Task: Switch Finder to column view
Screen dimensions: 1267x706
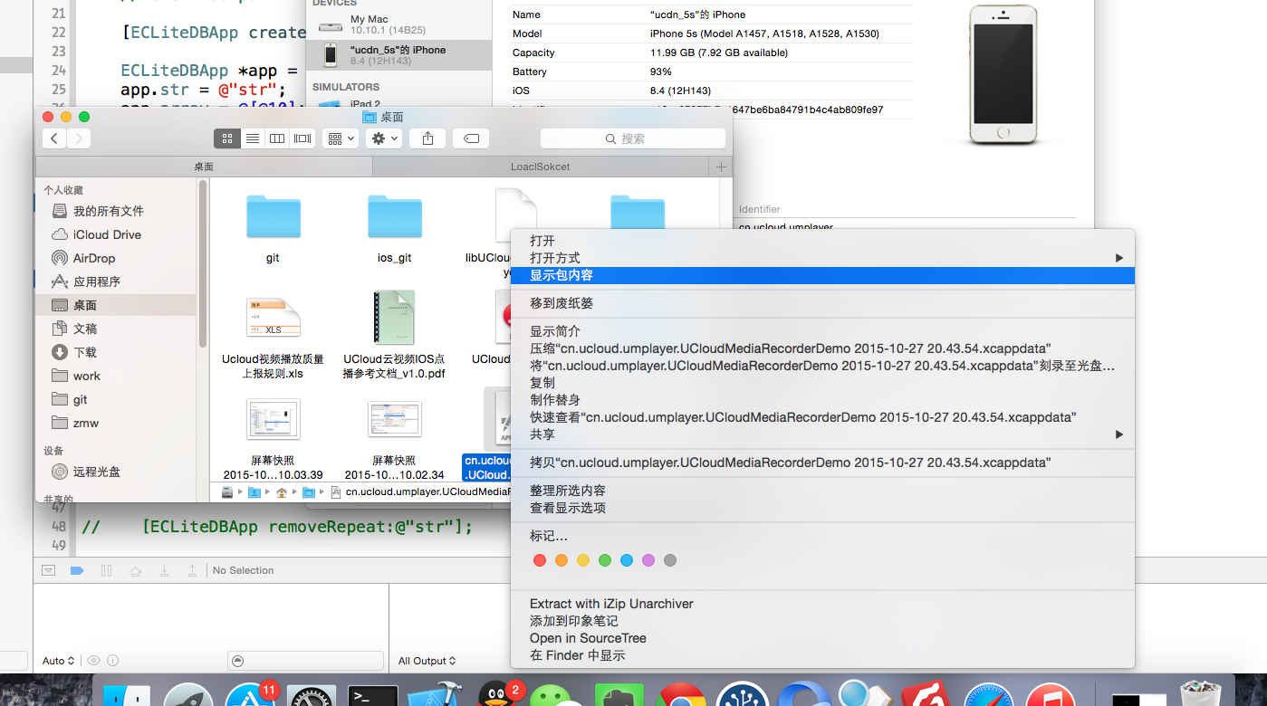Action: [277, 138]
